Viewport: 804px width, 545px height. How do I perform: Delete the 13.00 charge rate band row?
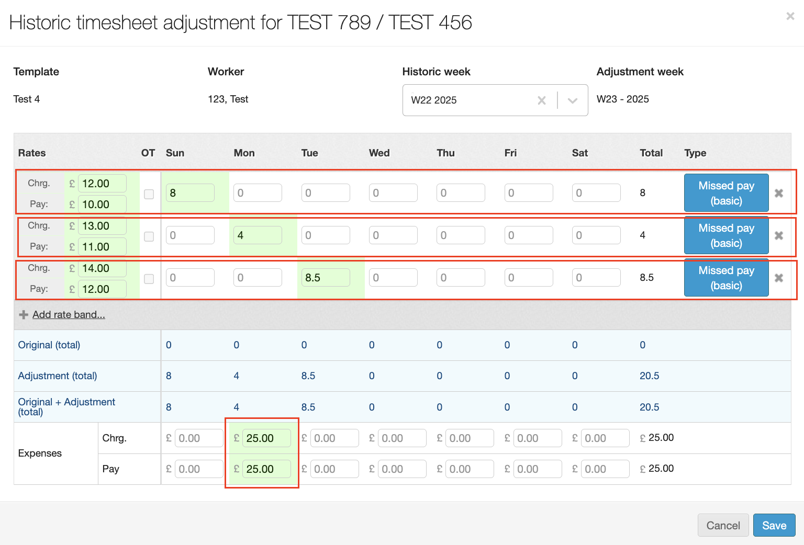(x=779, y=235)
